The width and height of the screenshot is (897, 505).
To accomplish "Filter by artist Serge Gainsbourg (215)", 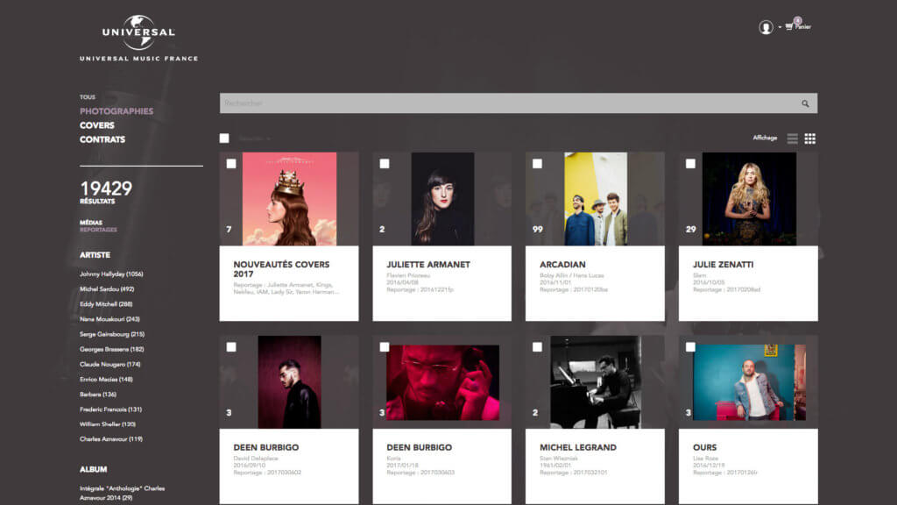I will 112,334.
